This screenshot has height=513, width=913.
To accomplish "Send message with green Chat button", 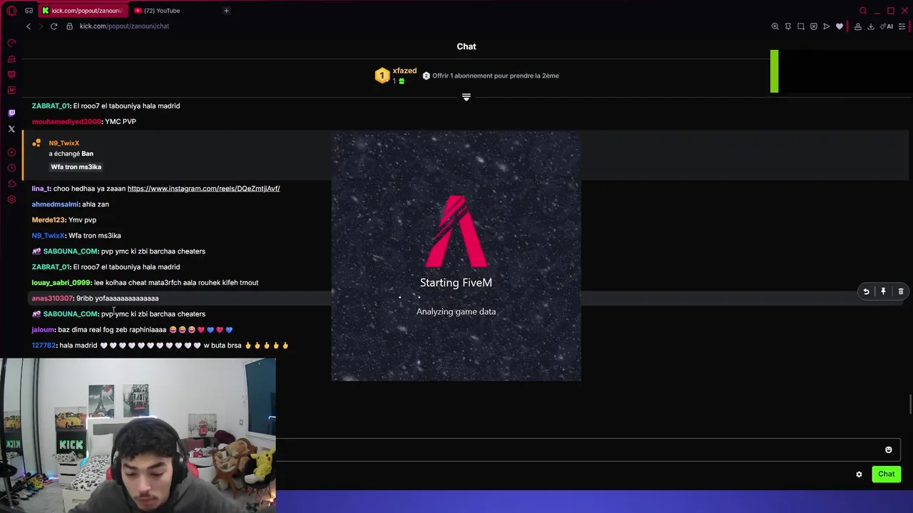I will (887, 475).
